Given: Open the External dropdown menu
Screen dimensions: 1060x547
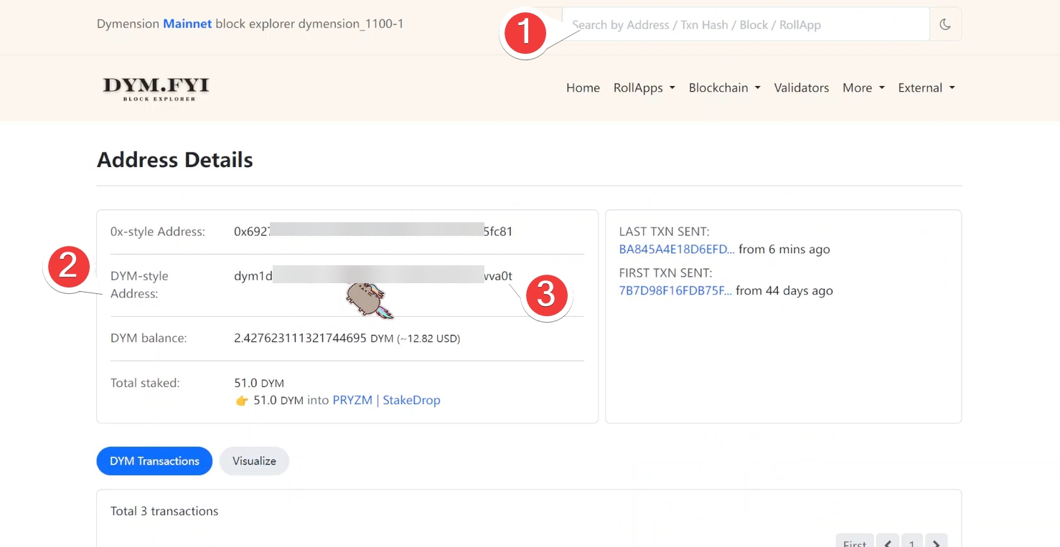Looking at the screenshot, I should [926, 88].
